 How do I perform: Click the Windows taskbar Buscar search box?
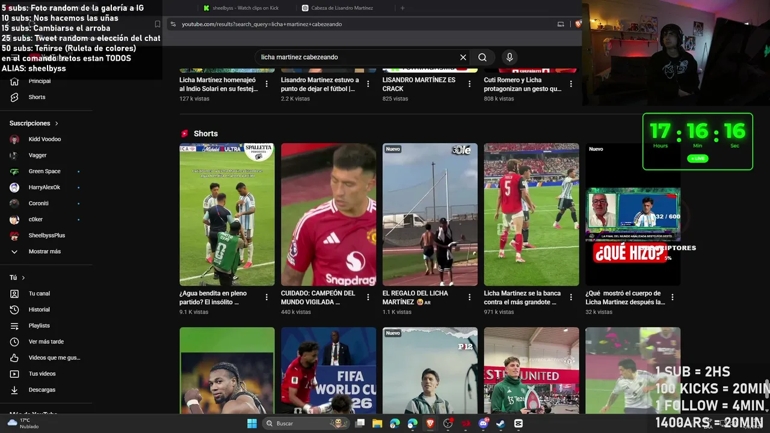(x=306, y=423)
